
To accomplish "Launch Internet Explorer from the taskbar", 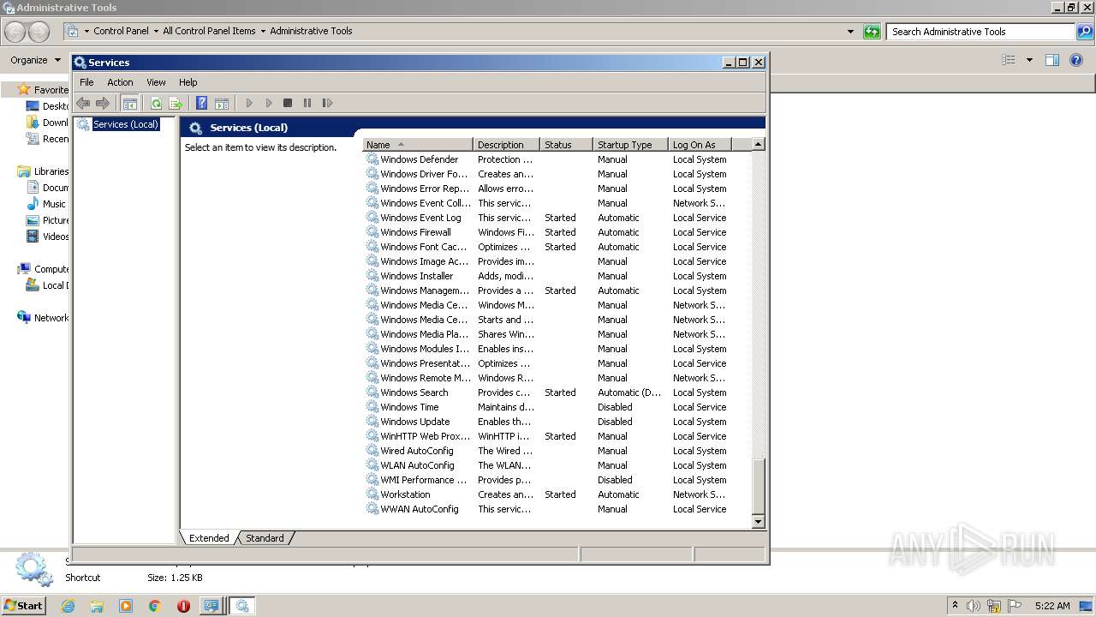I will point(68,606).
